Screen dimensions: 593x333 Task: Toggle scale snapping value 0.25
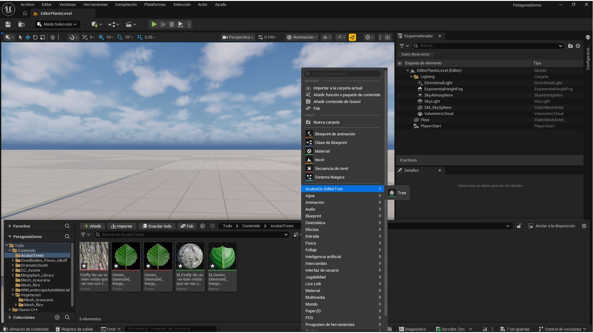coord(146,37)
